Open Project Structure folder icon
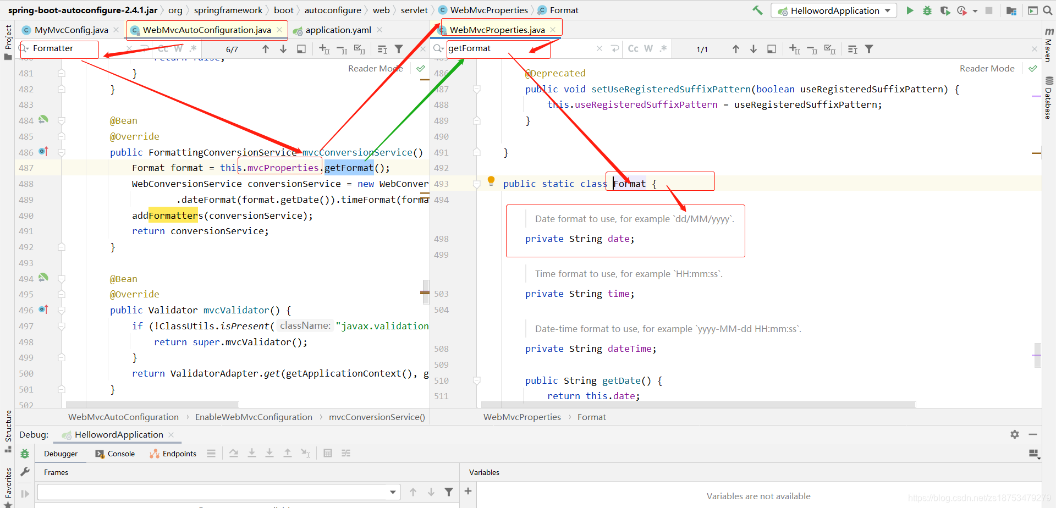This screenshot has height=508, width=1056. point(1011,10)
